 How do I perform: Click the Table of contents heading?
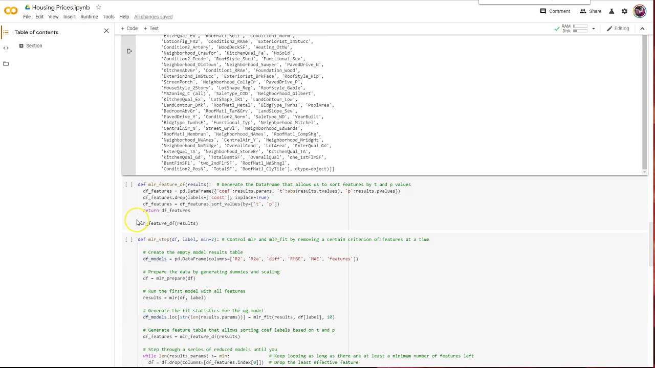pos(36,32)
